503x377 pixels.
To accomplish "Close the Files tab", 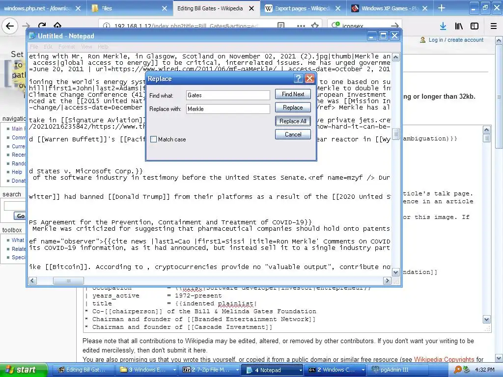I will 165,8.
